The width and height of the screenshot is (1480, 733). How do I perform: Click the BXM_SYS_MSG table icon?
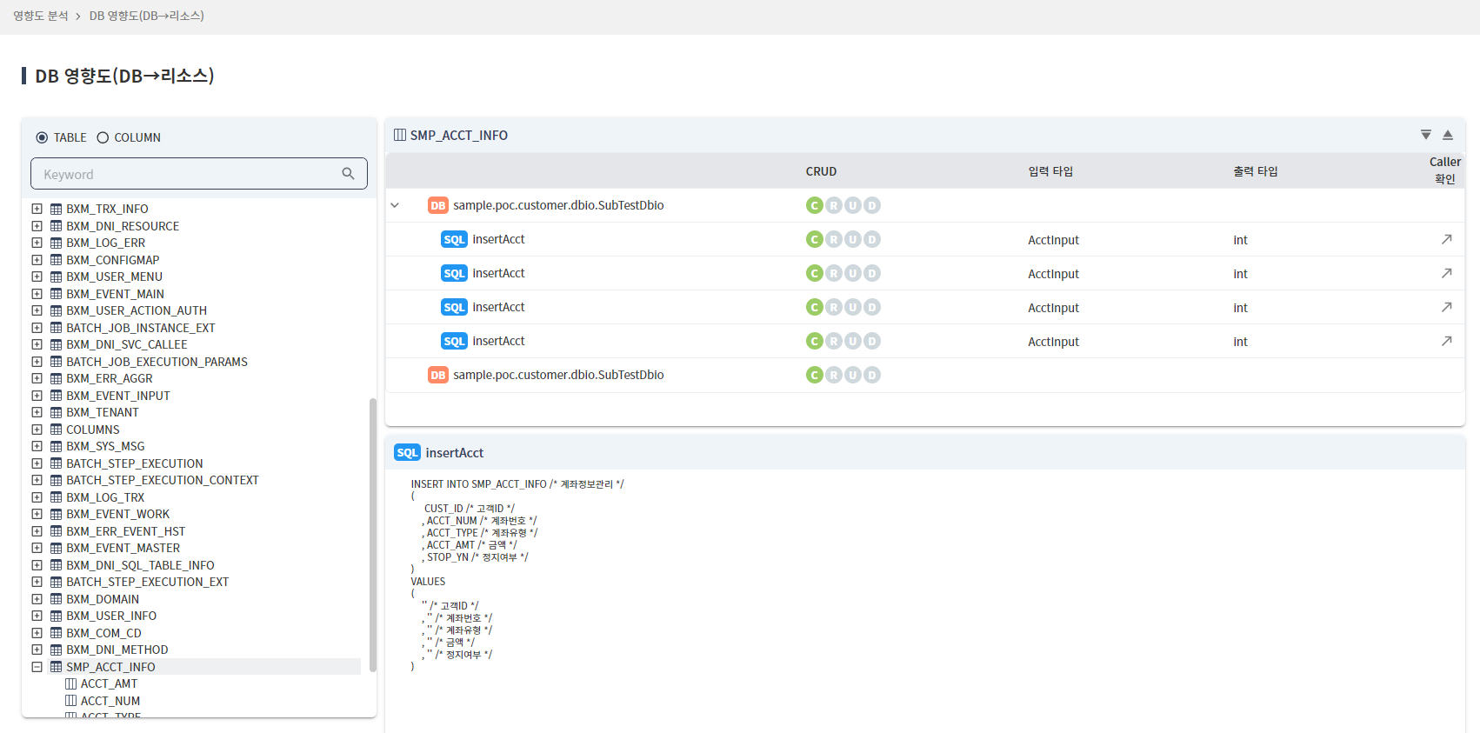click(56, 446)
